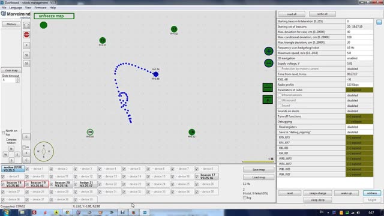Image resolution: width=384 pixels, height=216 pixels.
Task: Decrease Dots timeout stepper value
Action: tap(17, 81)
